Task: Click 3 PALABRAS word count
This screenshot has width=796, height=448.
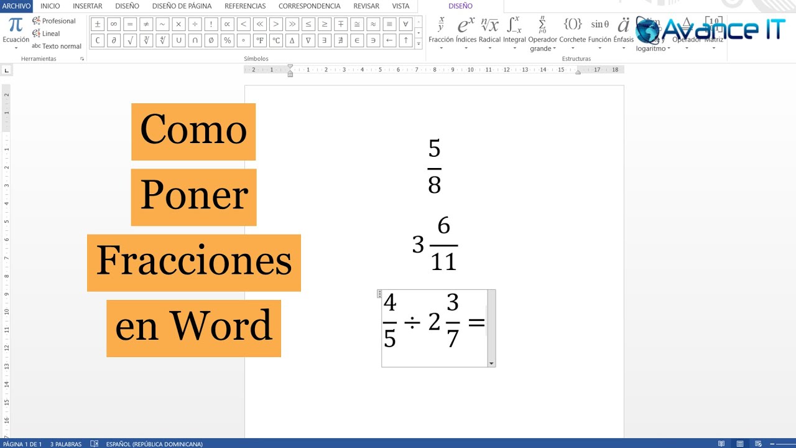Action: (66, 444)
